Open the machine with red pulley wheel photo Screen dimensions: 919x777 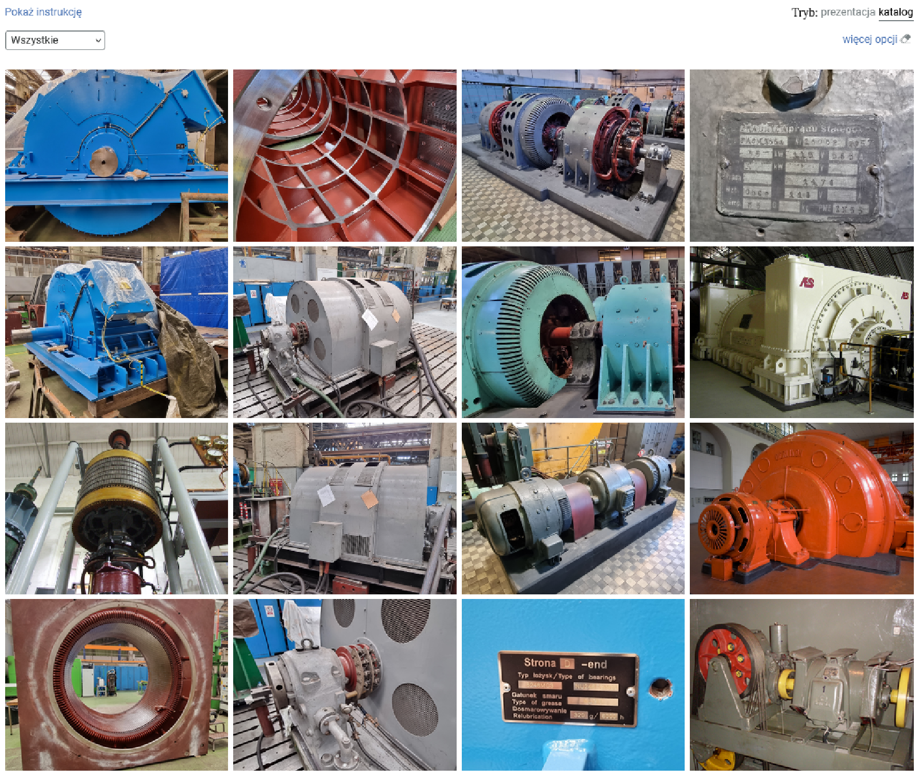point(801,685)
